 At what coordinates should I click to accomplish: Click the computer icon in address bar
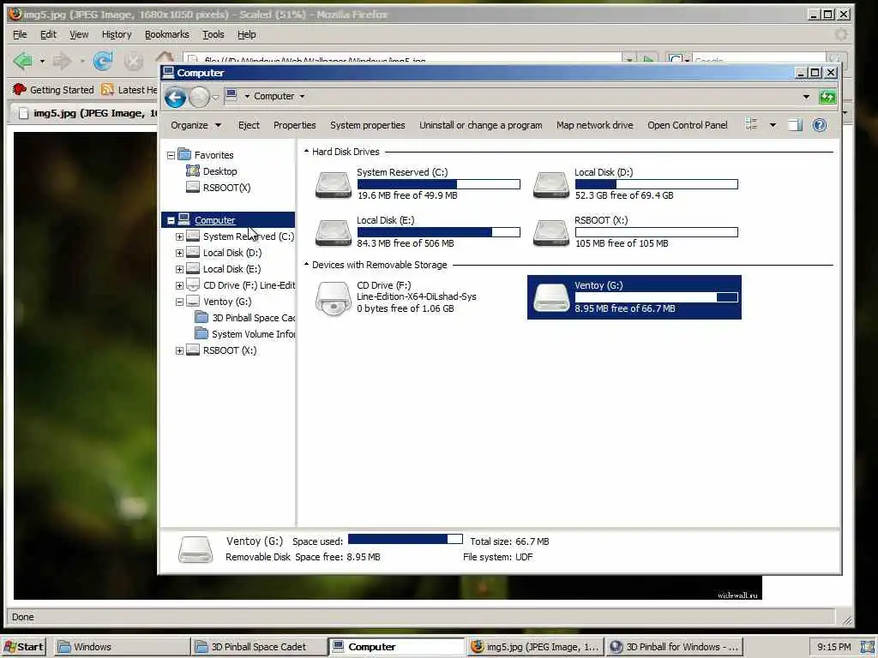click(231, 96)
